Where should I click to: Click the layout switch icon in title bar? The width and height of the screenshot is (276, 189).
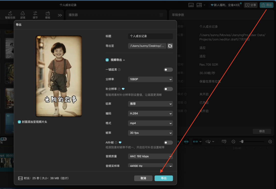[199, 5]
